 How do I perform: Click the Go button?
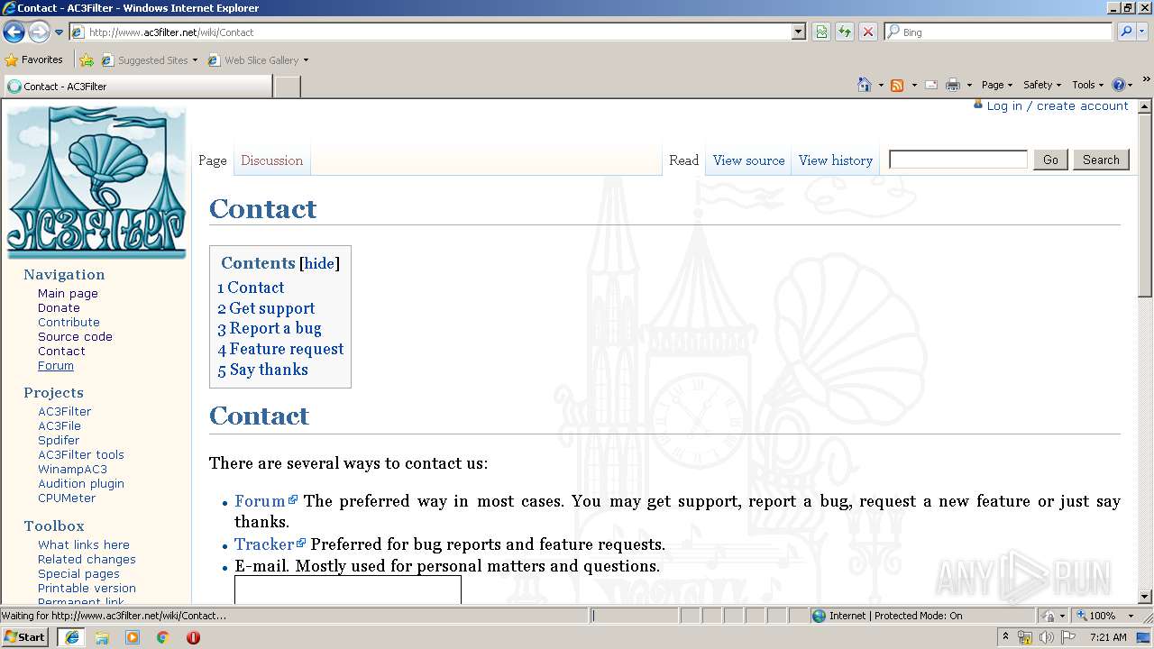click(1050, 160)
